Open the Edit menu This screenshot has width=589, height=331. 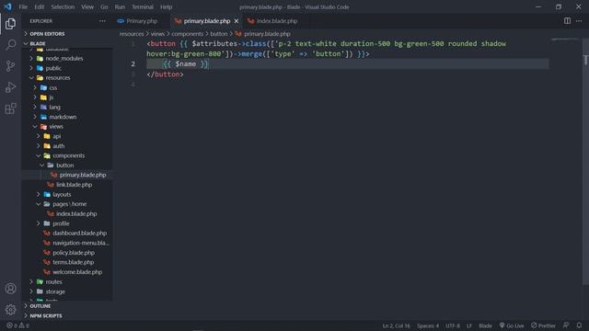click(x=39, y=6)
